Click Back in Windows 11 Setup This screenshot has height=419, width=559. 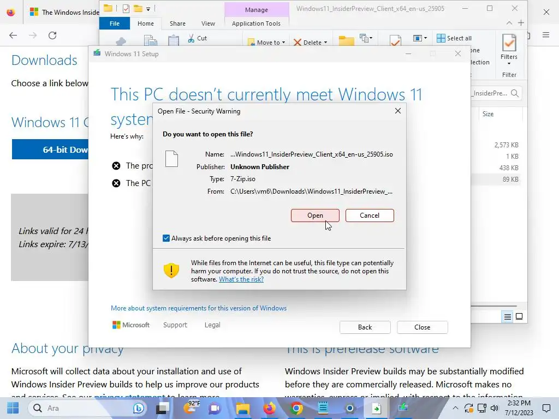(x=365, y=327)
